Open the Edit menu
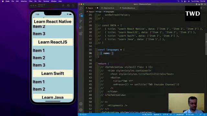Image resolution: width=207 pixels, height=116 pixels. tap(17, 1)
